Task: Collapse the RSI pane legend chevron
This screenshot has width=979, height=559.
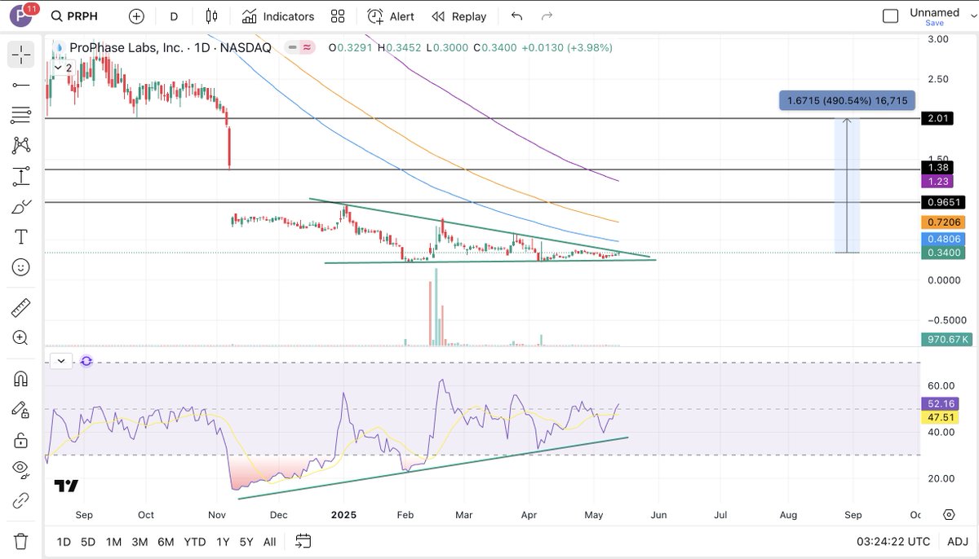Action: 61,361
